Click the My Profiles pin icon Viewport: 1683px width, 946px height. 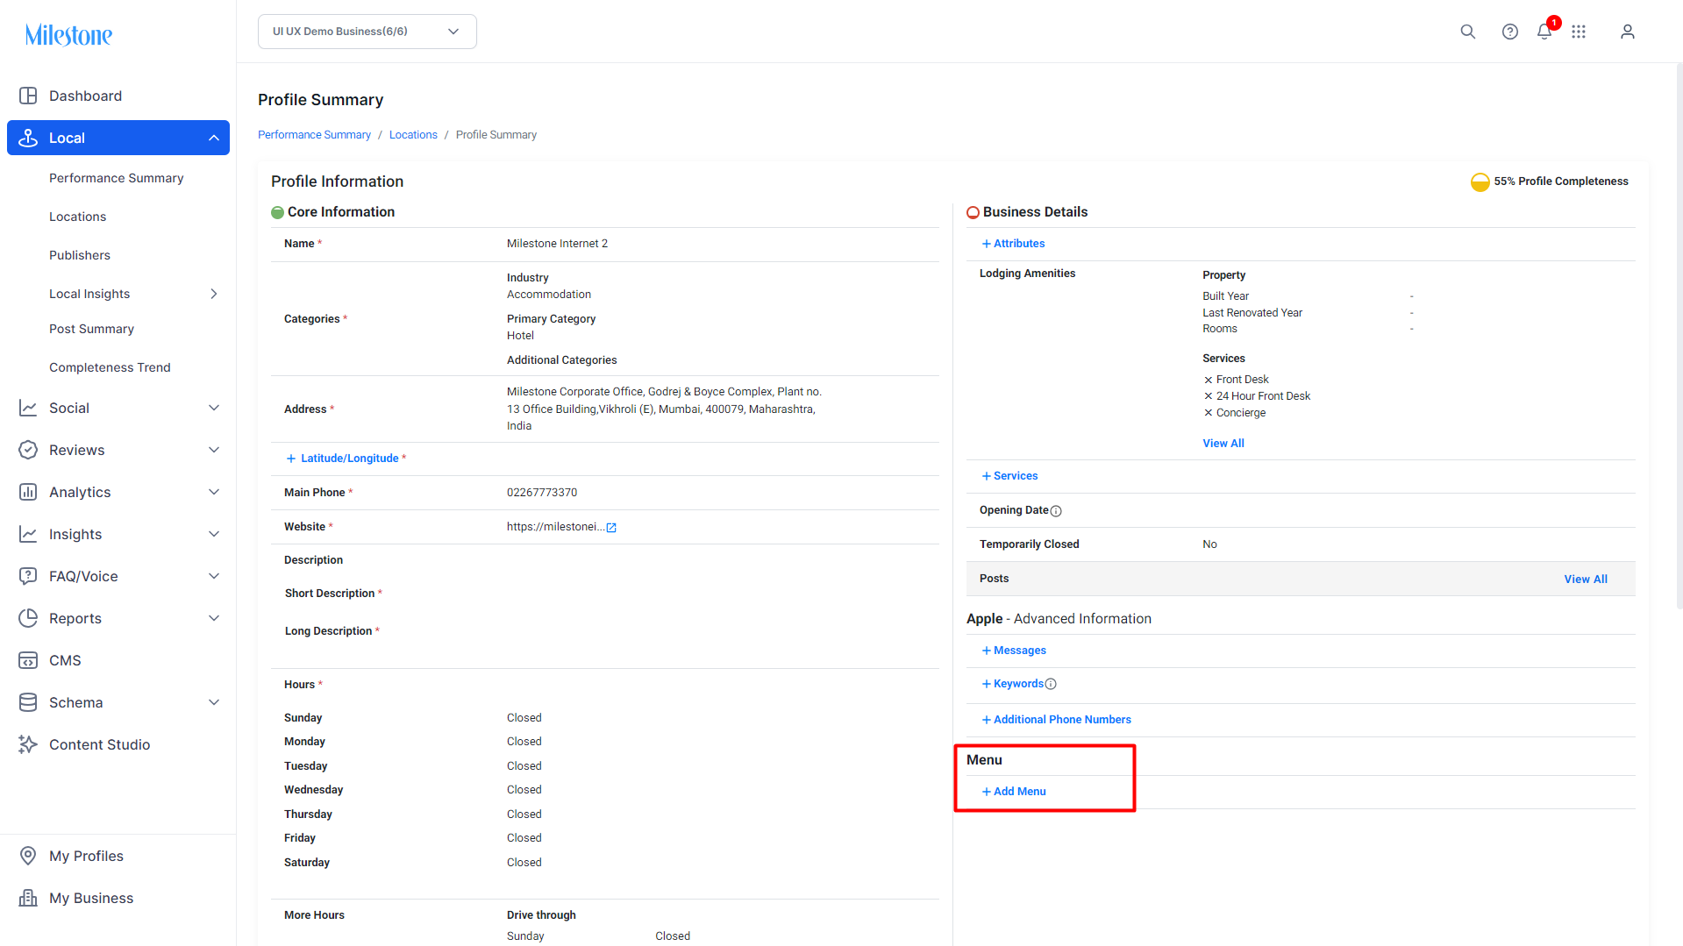[x=28, y=856]
